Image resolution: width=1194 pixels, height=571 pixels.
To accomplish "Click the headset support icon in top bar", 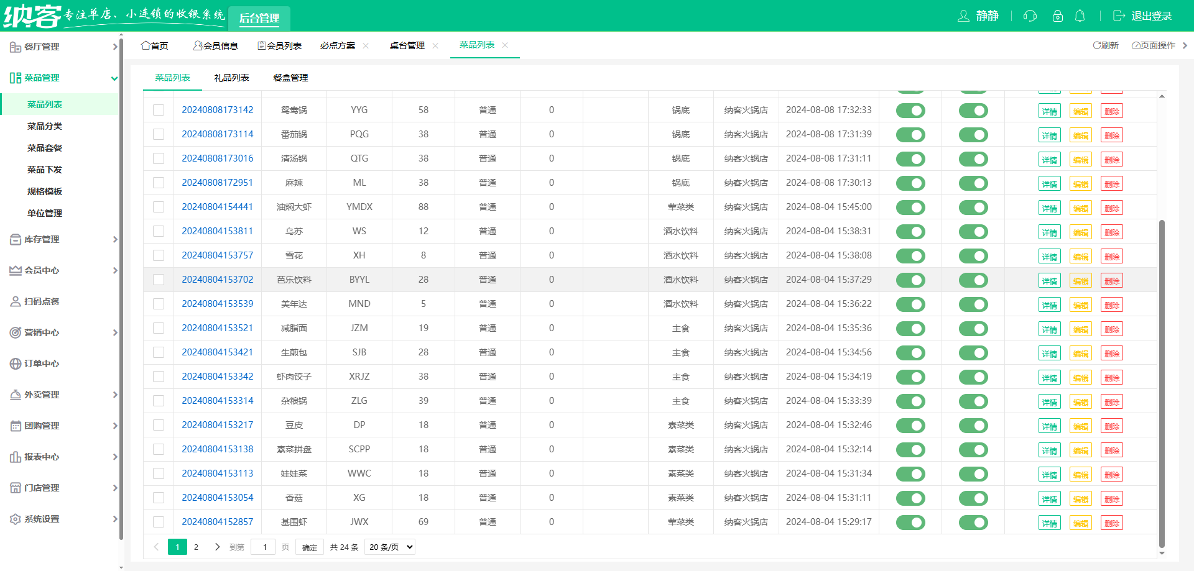I will pyautogui.click(x=1029, y=16).
